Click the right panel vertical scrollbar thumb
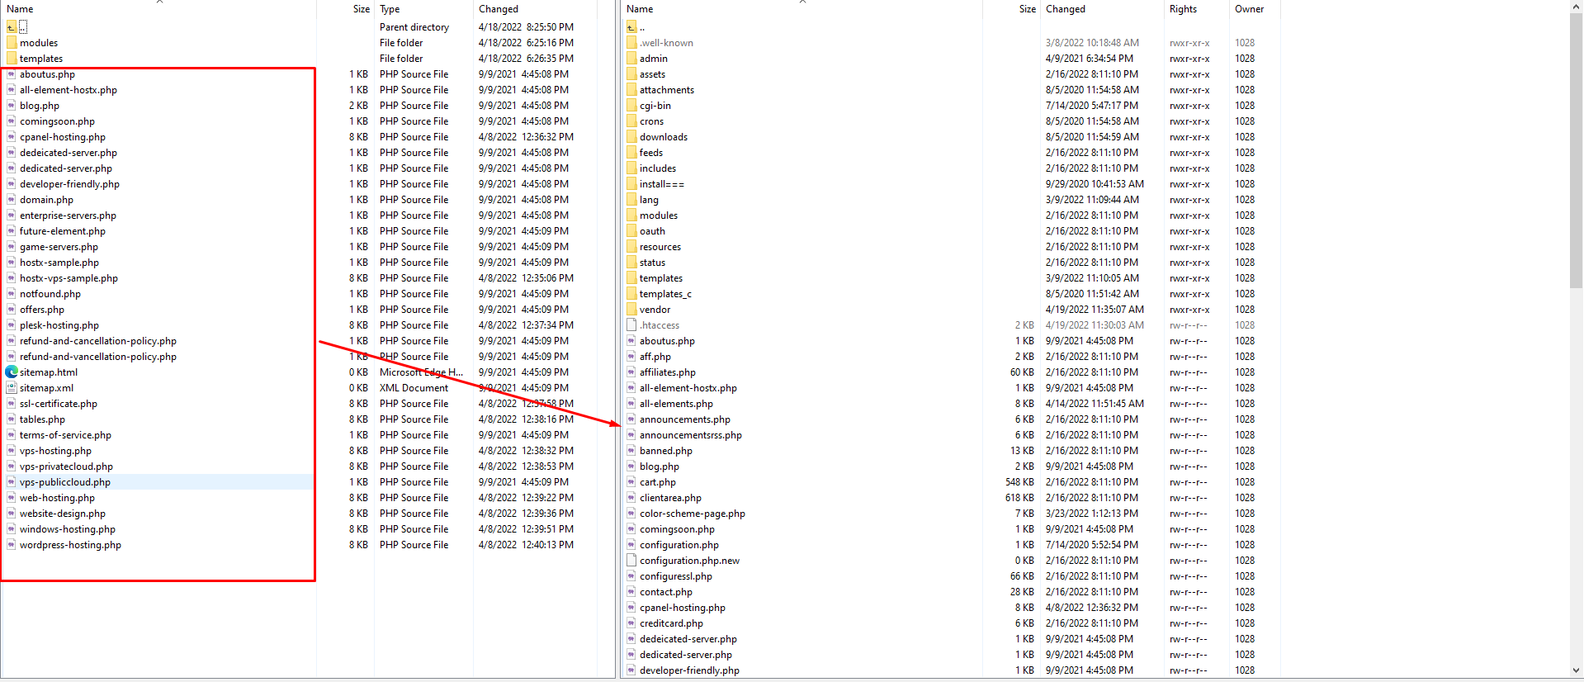 coord(1577,149)
